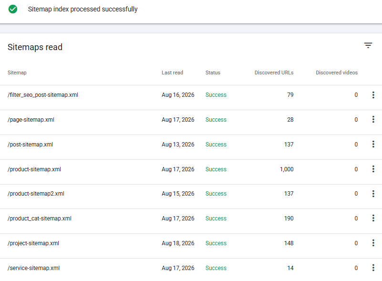This screenshot has height=281, width=382.
Task: Sort by Discovered videos column header
Action: (337, 73)
